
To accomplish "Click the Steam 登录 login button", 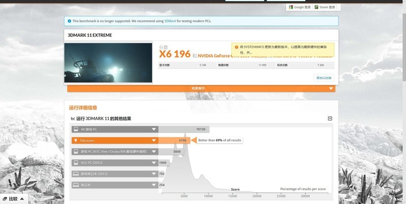I will pyautogui.click(x=325, y=7).
